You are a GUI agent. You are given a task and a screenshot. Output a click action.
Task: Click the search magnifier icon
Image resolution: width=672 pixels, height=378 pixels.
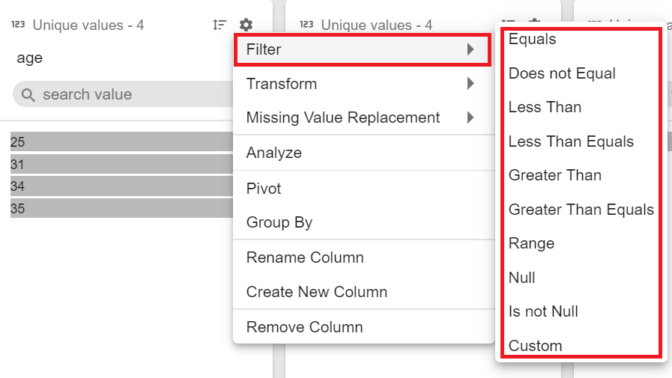point(28,95)
